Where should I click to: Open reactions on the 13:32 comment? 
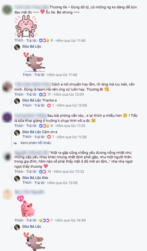[43, 172]
